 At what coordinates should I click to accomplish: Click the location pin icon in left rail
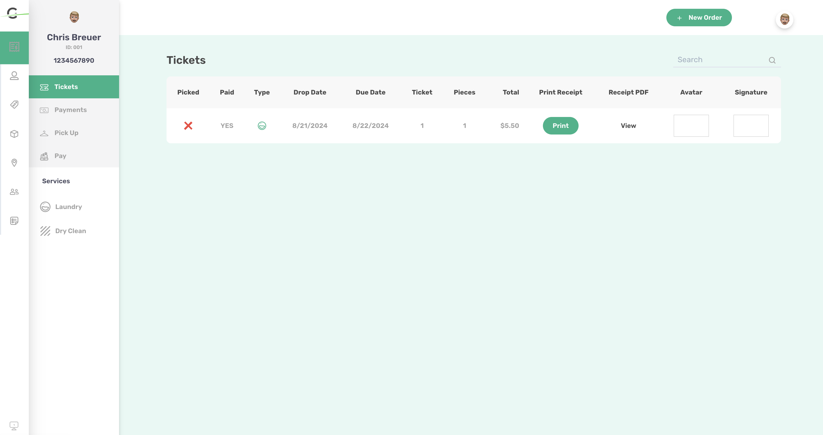click(x=14, y=163)
